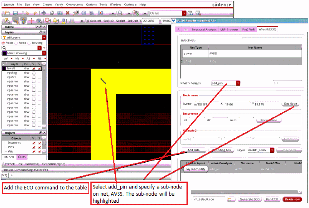Toggle the Valid checkbox
309x208 pixels.
[3, 43]
